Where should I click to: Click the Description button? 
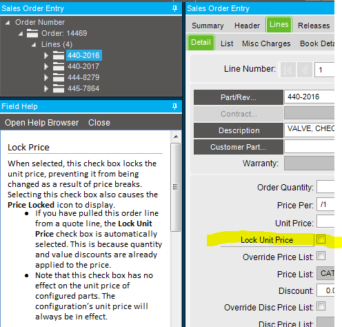(239, 130)
